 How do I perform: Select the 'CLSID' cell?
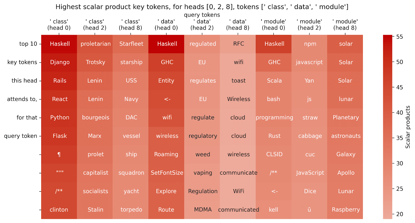(274, 154)
